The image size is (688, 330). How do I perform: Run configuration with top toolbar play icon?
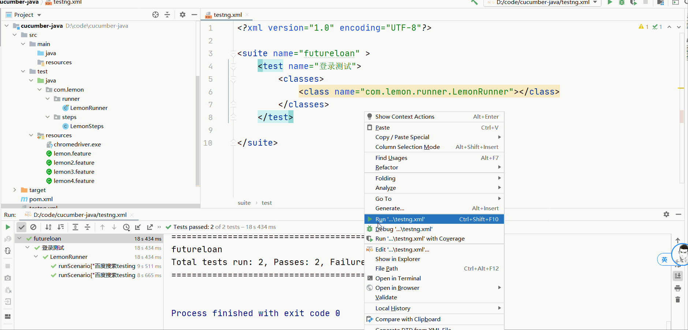610,2
